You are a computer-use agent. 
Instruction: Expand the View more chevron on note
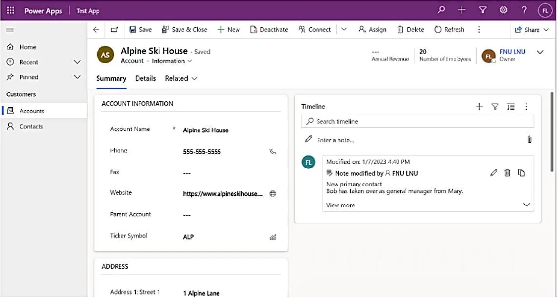[x=526, y=205]
